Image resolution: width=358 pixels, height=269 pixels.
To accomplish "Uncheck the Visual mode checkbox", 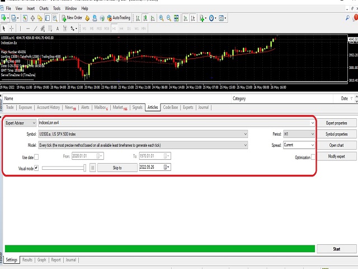I will [x=36, y=168].
